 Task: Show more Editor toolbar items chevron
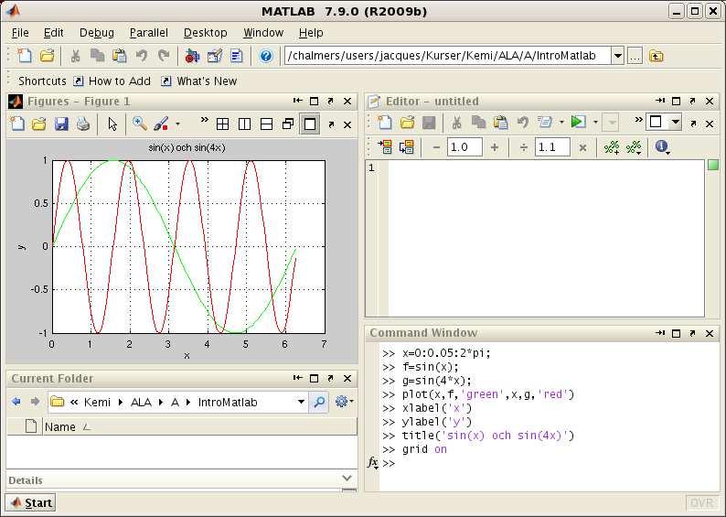click(x=638, y=120)
